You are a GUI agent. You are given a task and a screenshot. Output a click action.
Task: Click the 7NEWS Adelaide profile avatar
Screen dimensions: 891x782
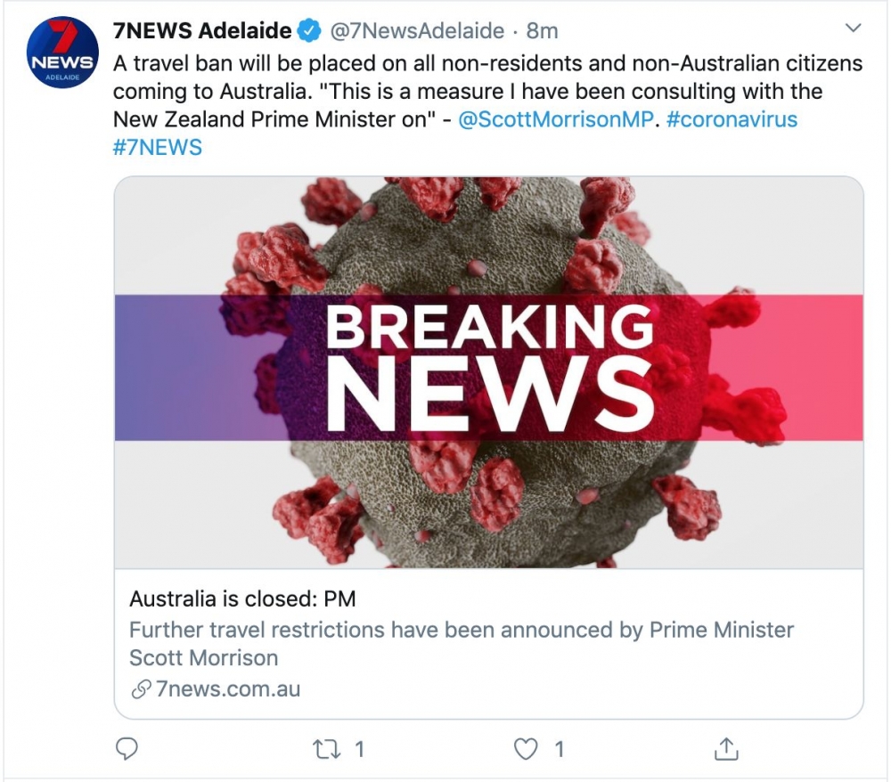[x=62, y=53]
